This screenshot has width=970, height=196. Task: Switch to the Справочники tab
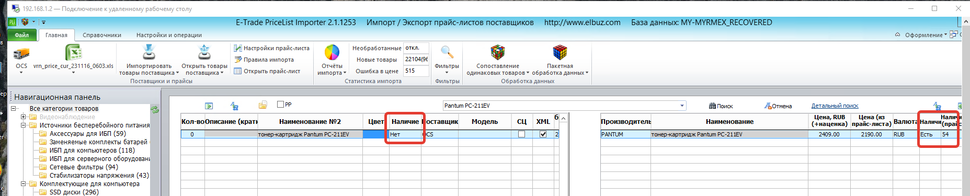point(102,35)
